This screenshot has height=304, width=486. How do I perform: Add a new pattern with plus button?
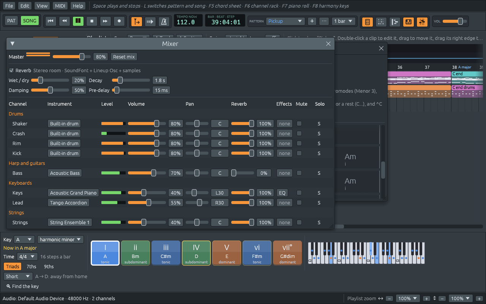coord(312,21)
